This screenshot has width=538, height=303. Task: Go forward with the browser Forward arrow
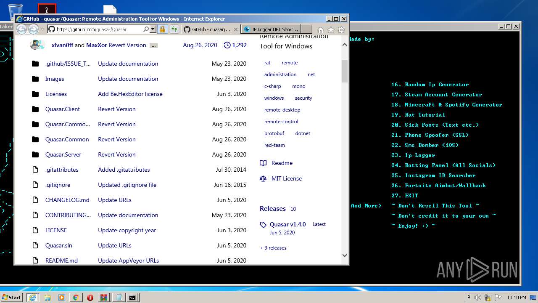pos(33,29)
